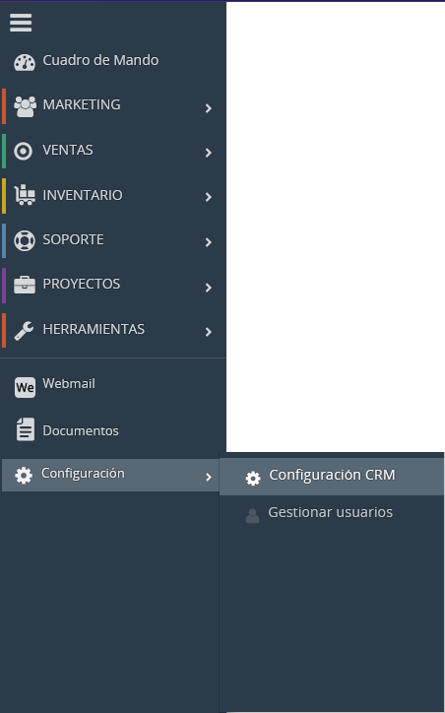This screenshot has width=445, height=713.
Task: Click the Configuración gear icon in sidebar
Action: point(24,476)
